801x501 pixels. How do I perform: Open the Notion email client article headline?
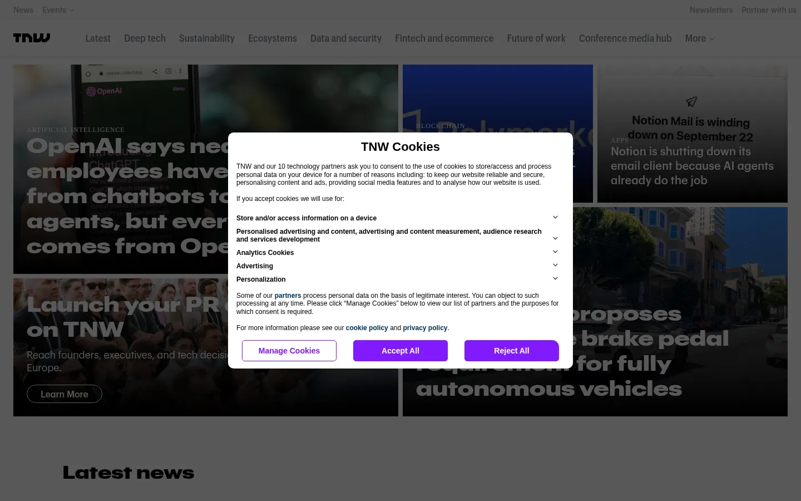[x=692, y=166]
